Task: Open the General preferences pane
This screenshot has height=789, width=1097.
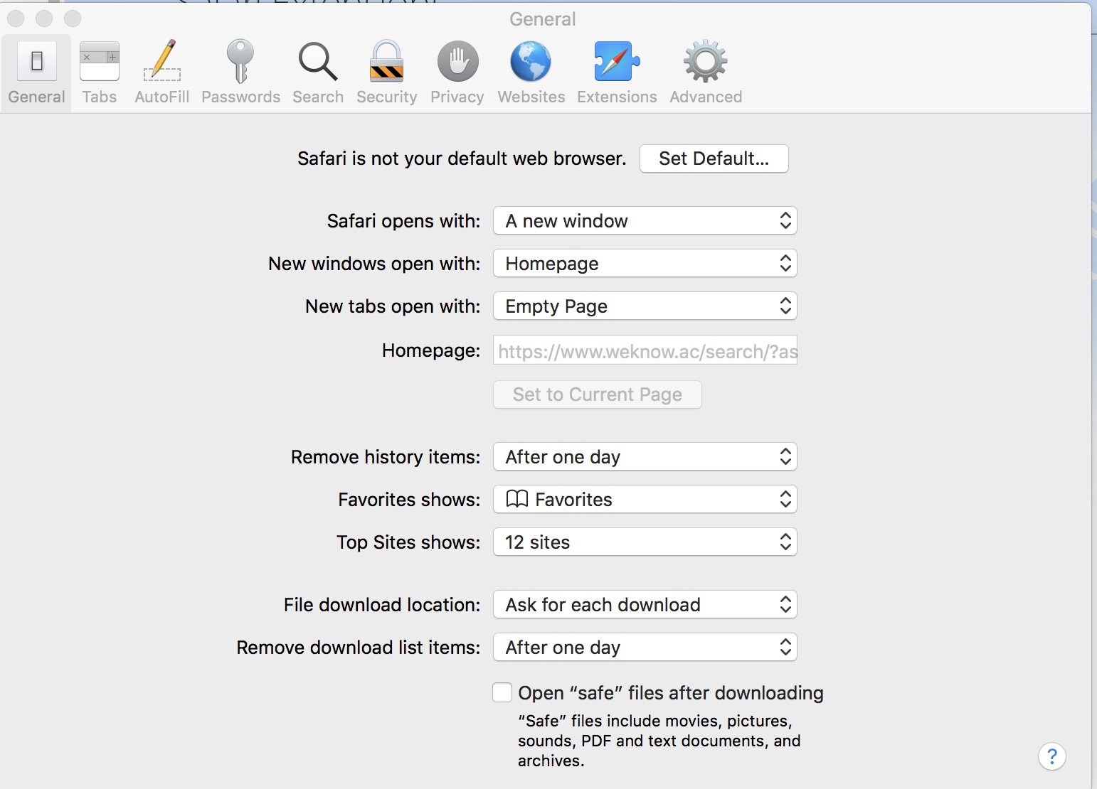Action: (36, 73)
